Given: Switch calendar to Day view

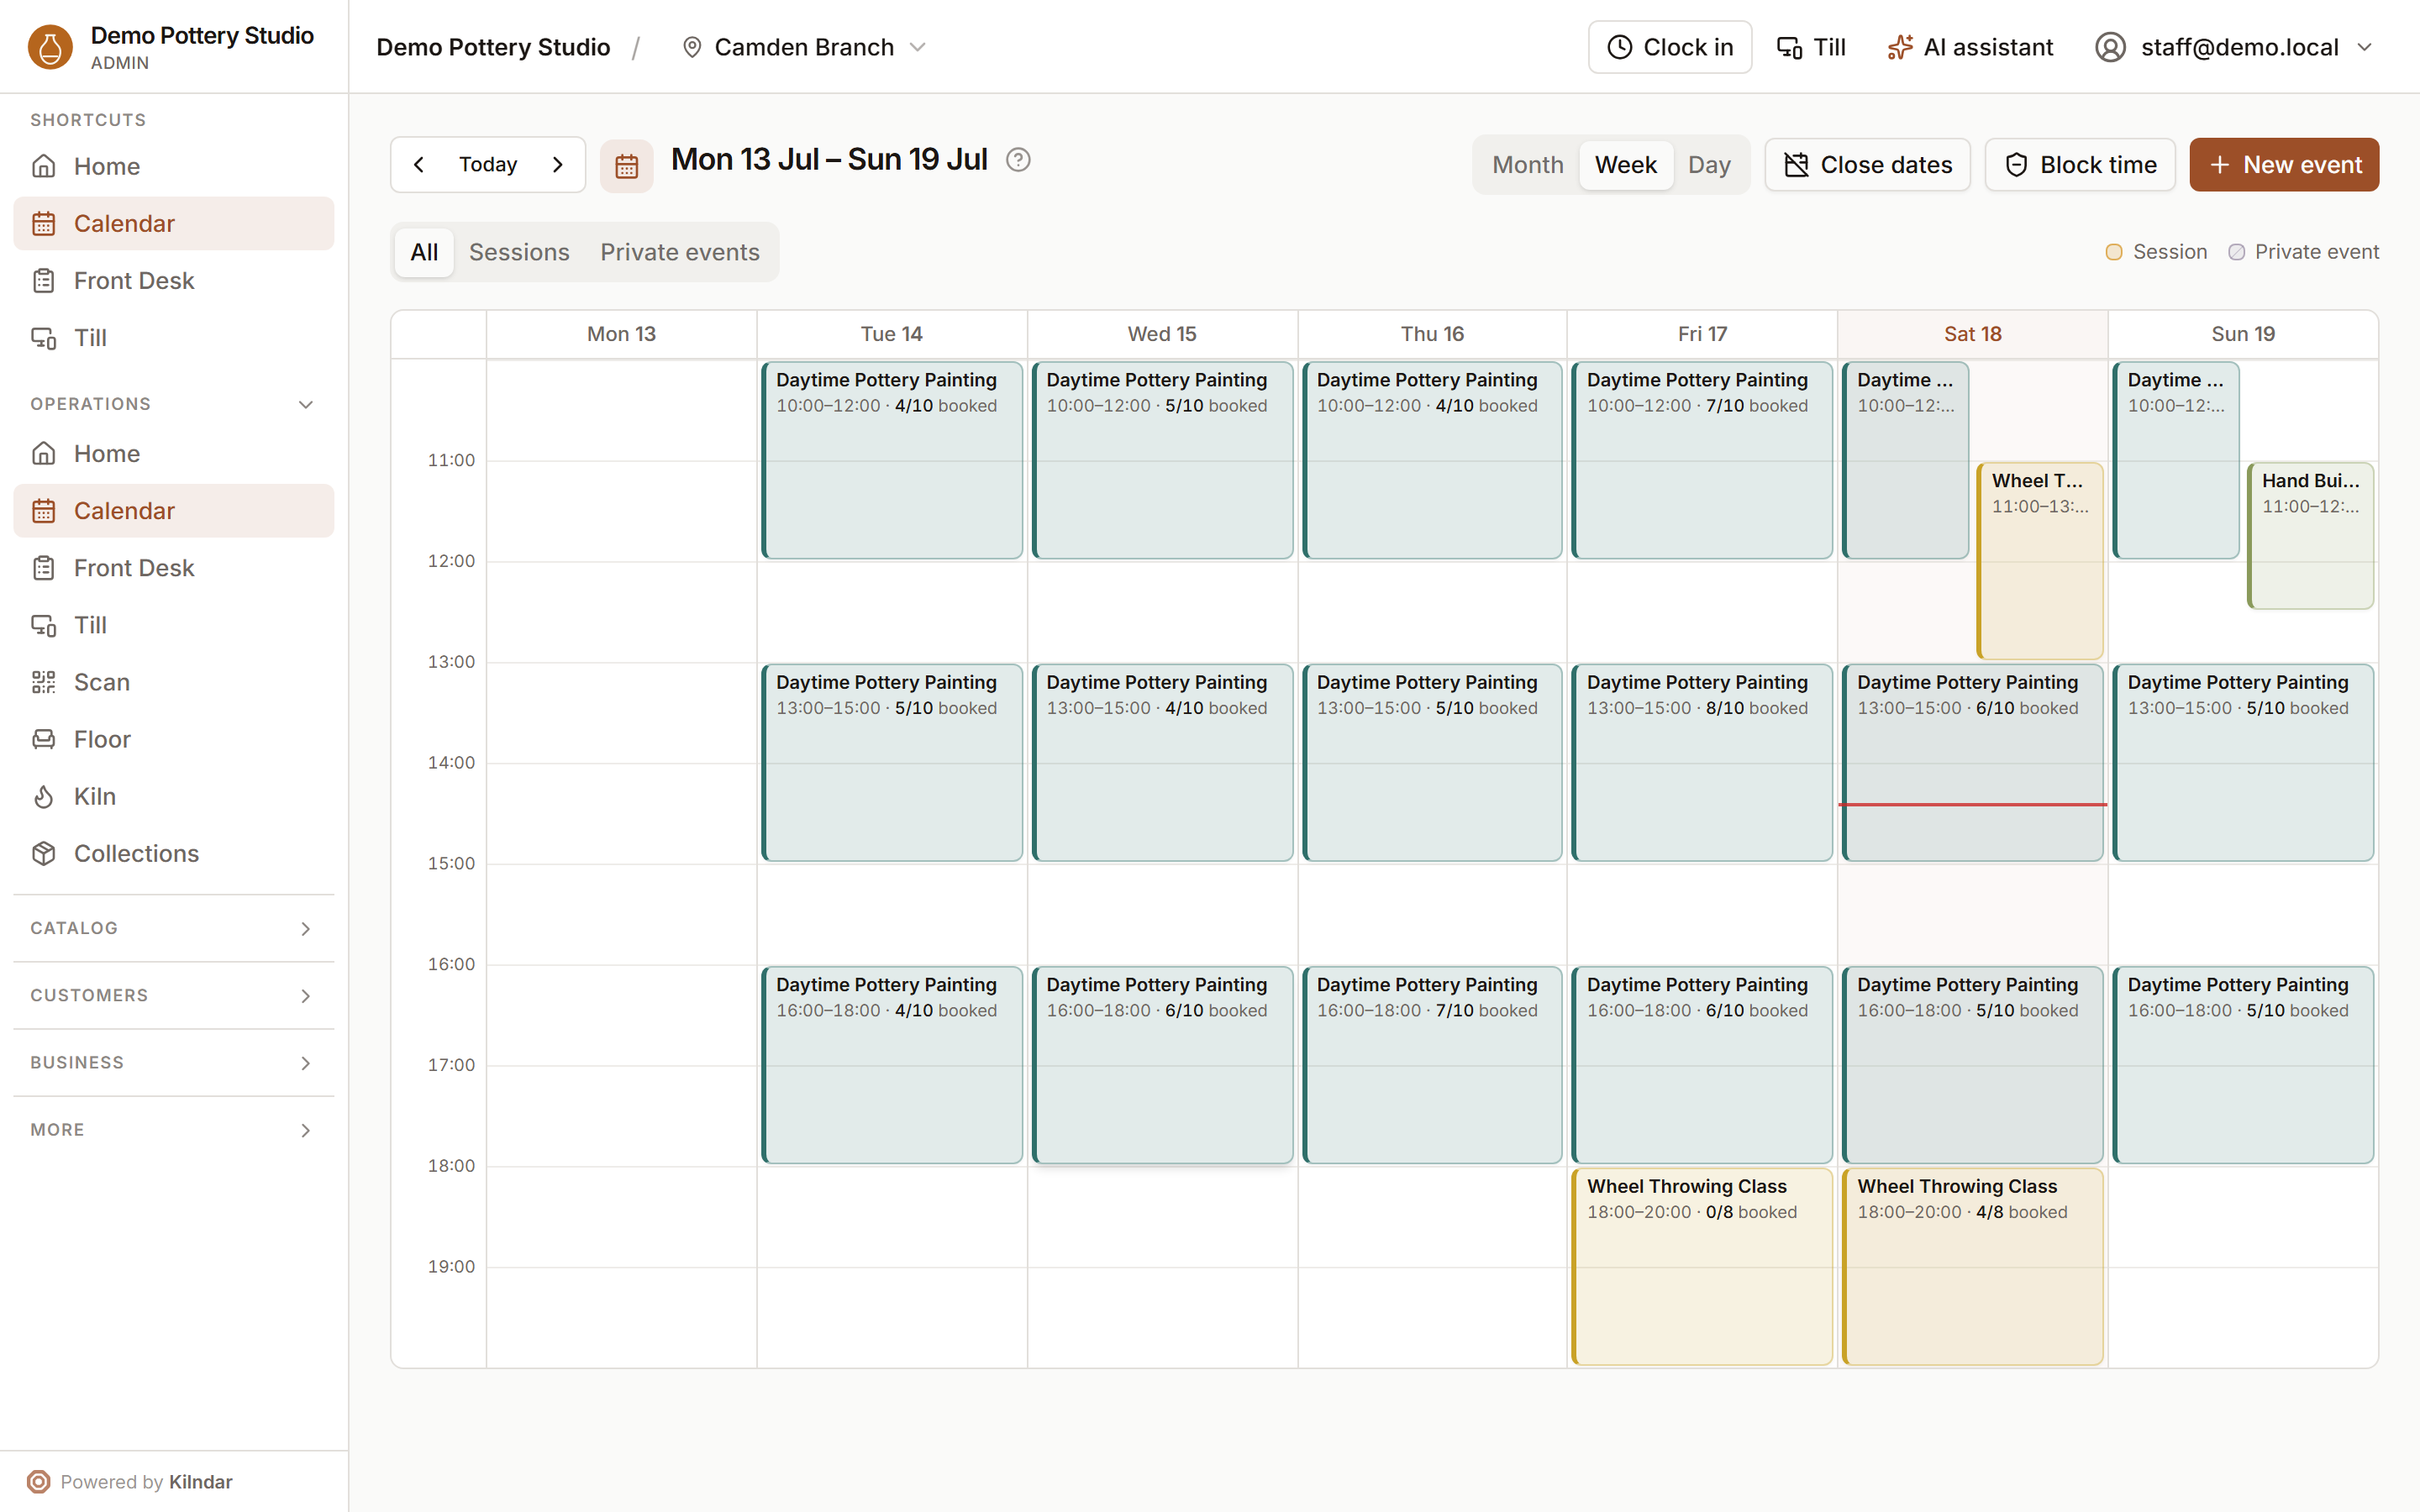Looking at the screenshot, I should [x=1709, y=165].
